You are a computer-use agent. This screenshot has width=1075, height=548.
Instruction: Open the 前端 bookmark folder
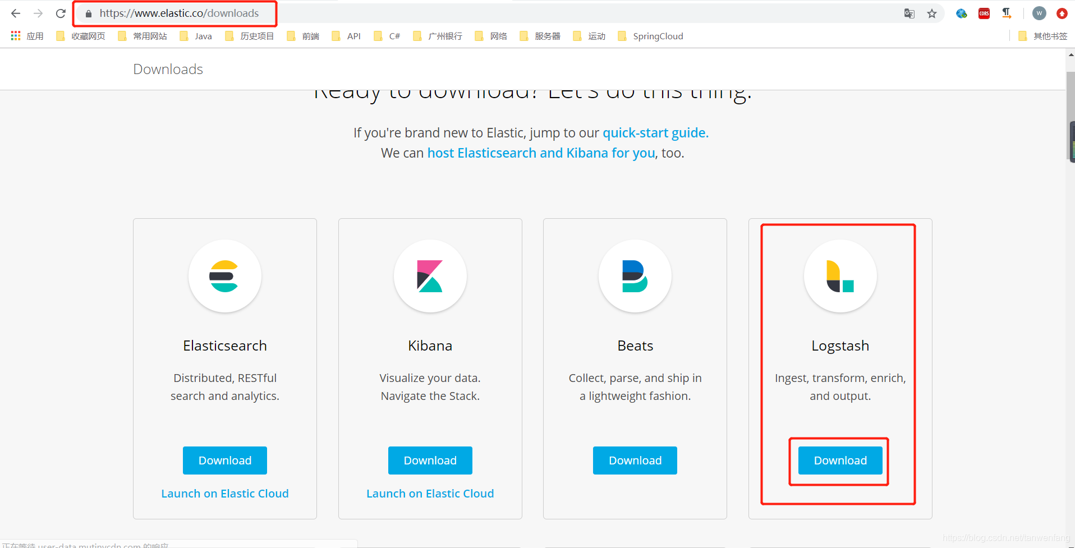pos(303,36)
